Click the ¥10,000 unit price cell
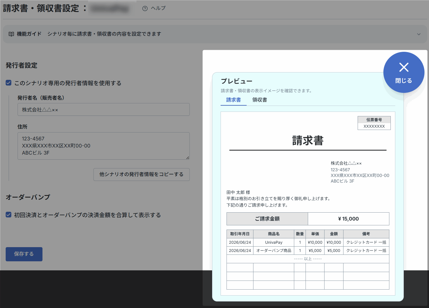This screenshot has width=429, height=308. click(x=315, y=242)
